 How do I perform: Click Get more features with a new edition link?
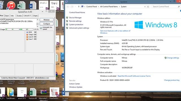coord(115,32)
